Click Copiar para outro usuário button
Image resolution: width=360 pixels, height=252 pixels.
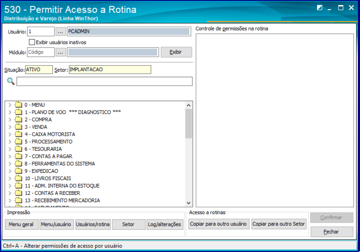[x=218, y=224]
